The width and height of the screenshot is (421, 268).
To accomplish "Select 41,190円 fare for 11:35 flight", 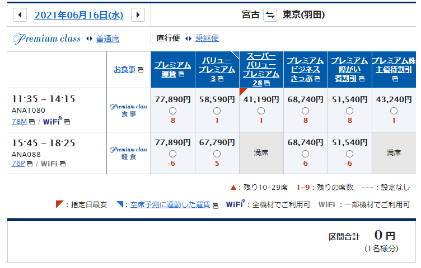I will pyautogui.click(x=261, y=111).
